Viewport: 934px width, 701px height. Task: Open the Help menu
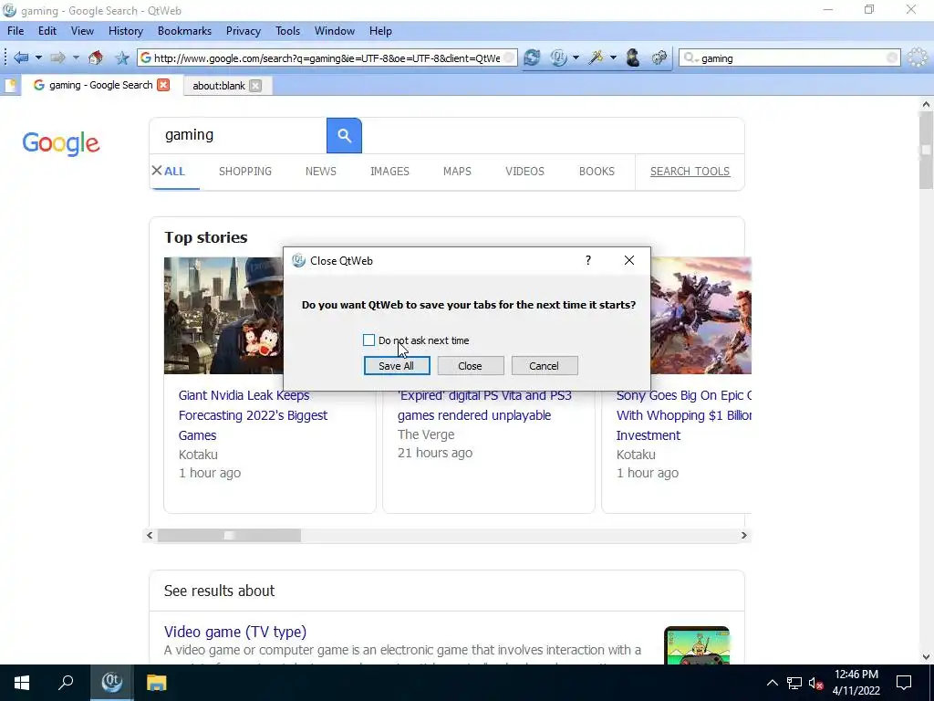[x=380, y=31]
